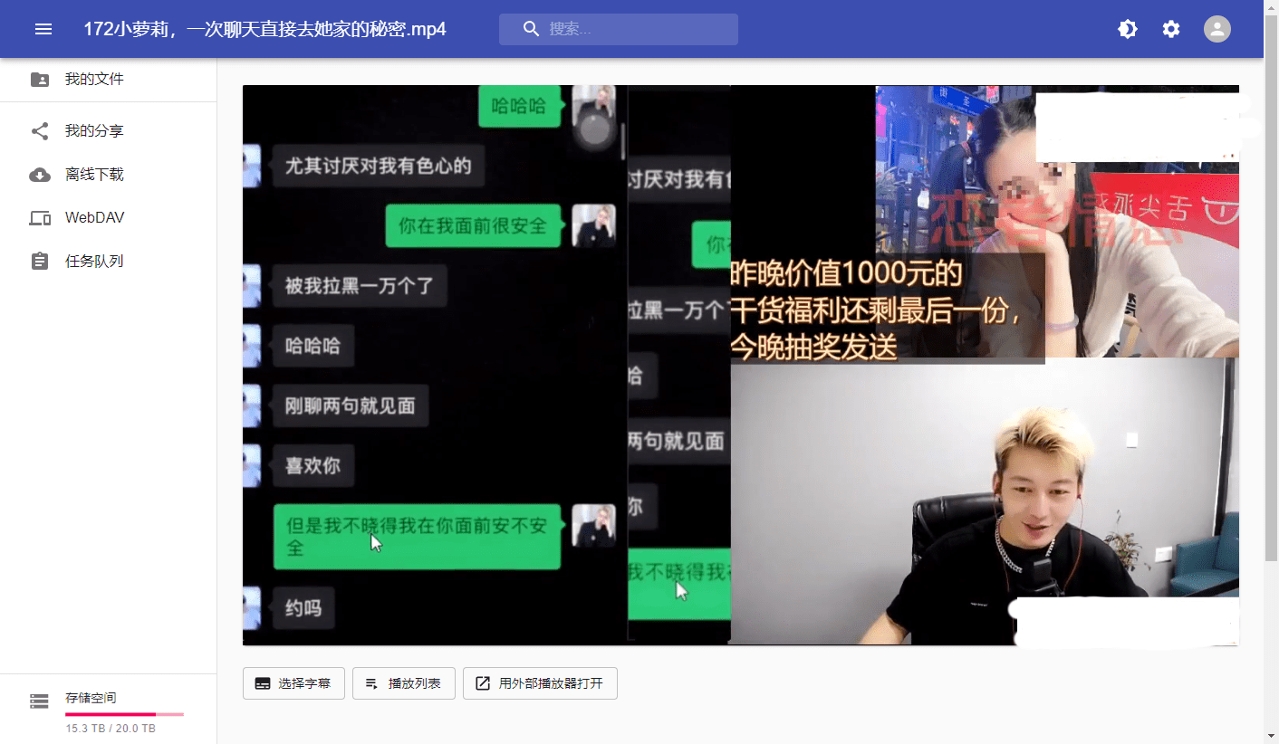1279x744 pixels.
Task: Click the storage usage progress bar
Action: pos(124,714)
